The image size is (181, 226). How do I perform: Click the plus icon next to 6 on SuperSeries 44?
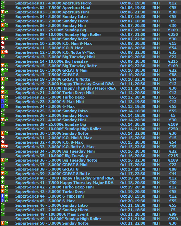click(x=7, y=196)
